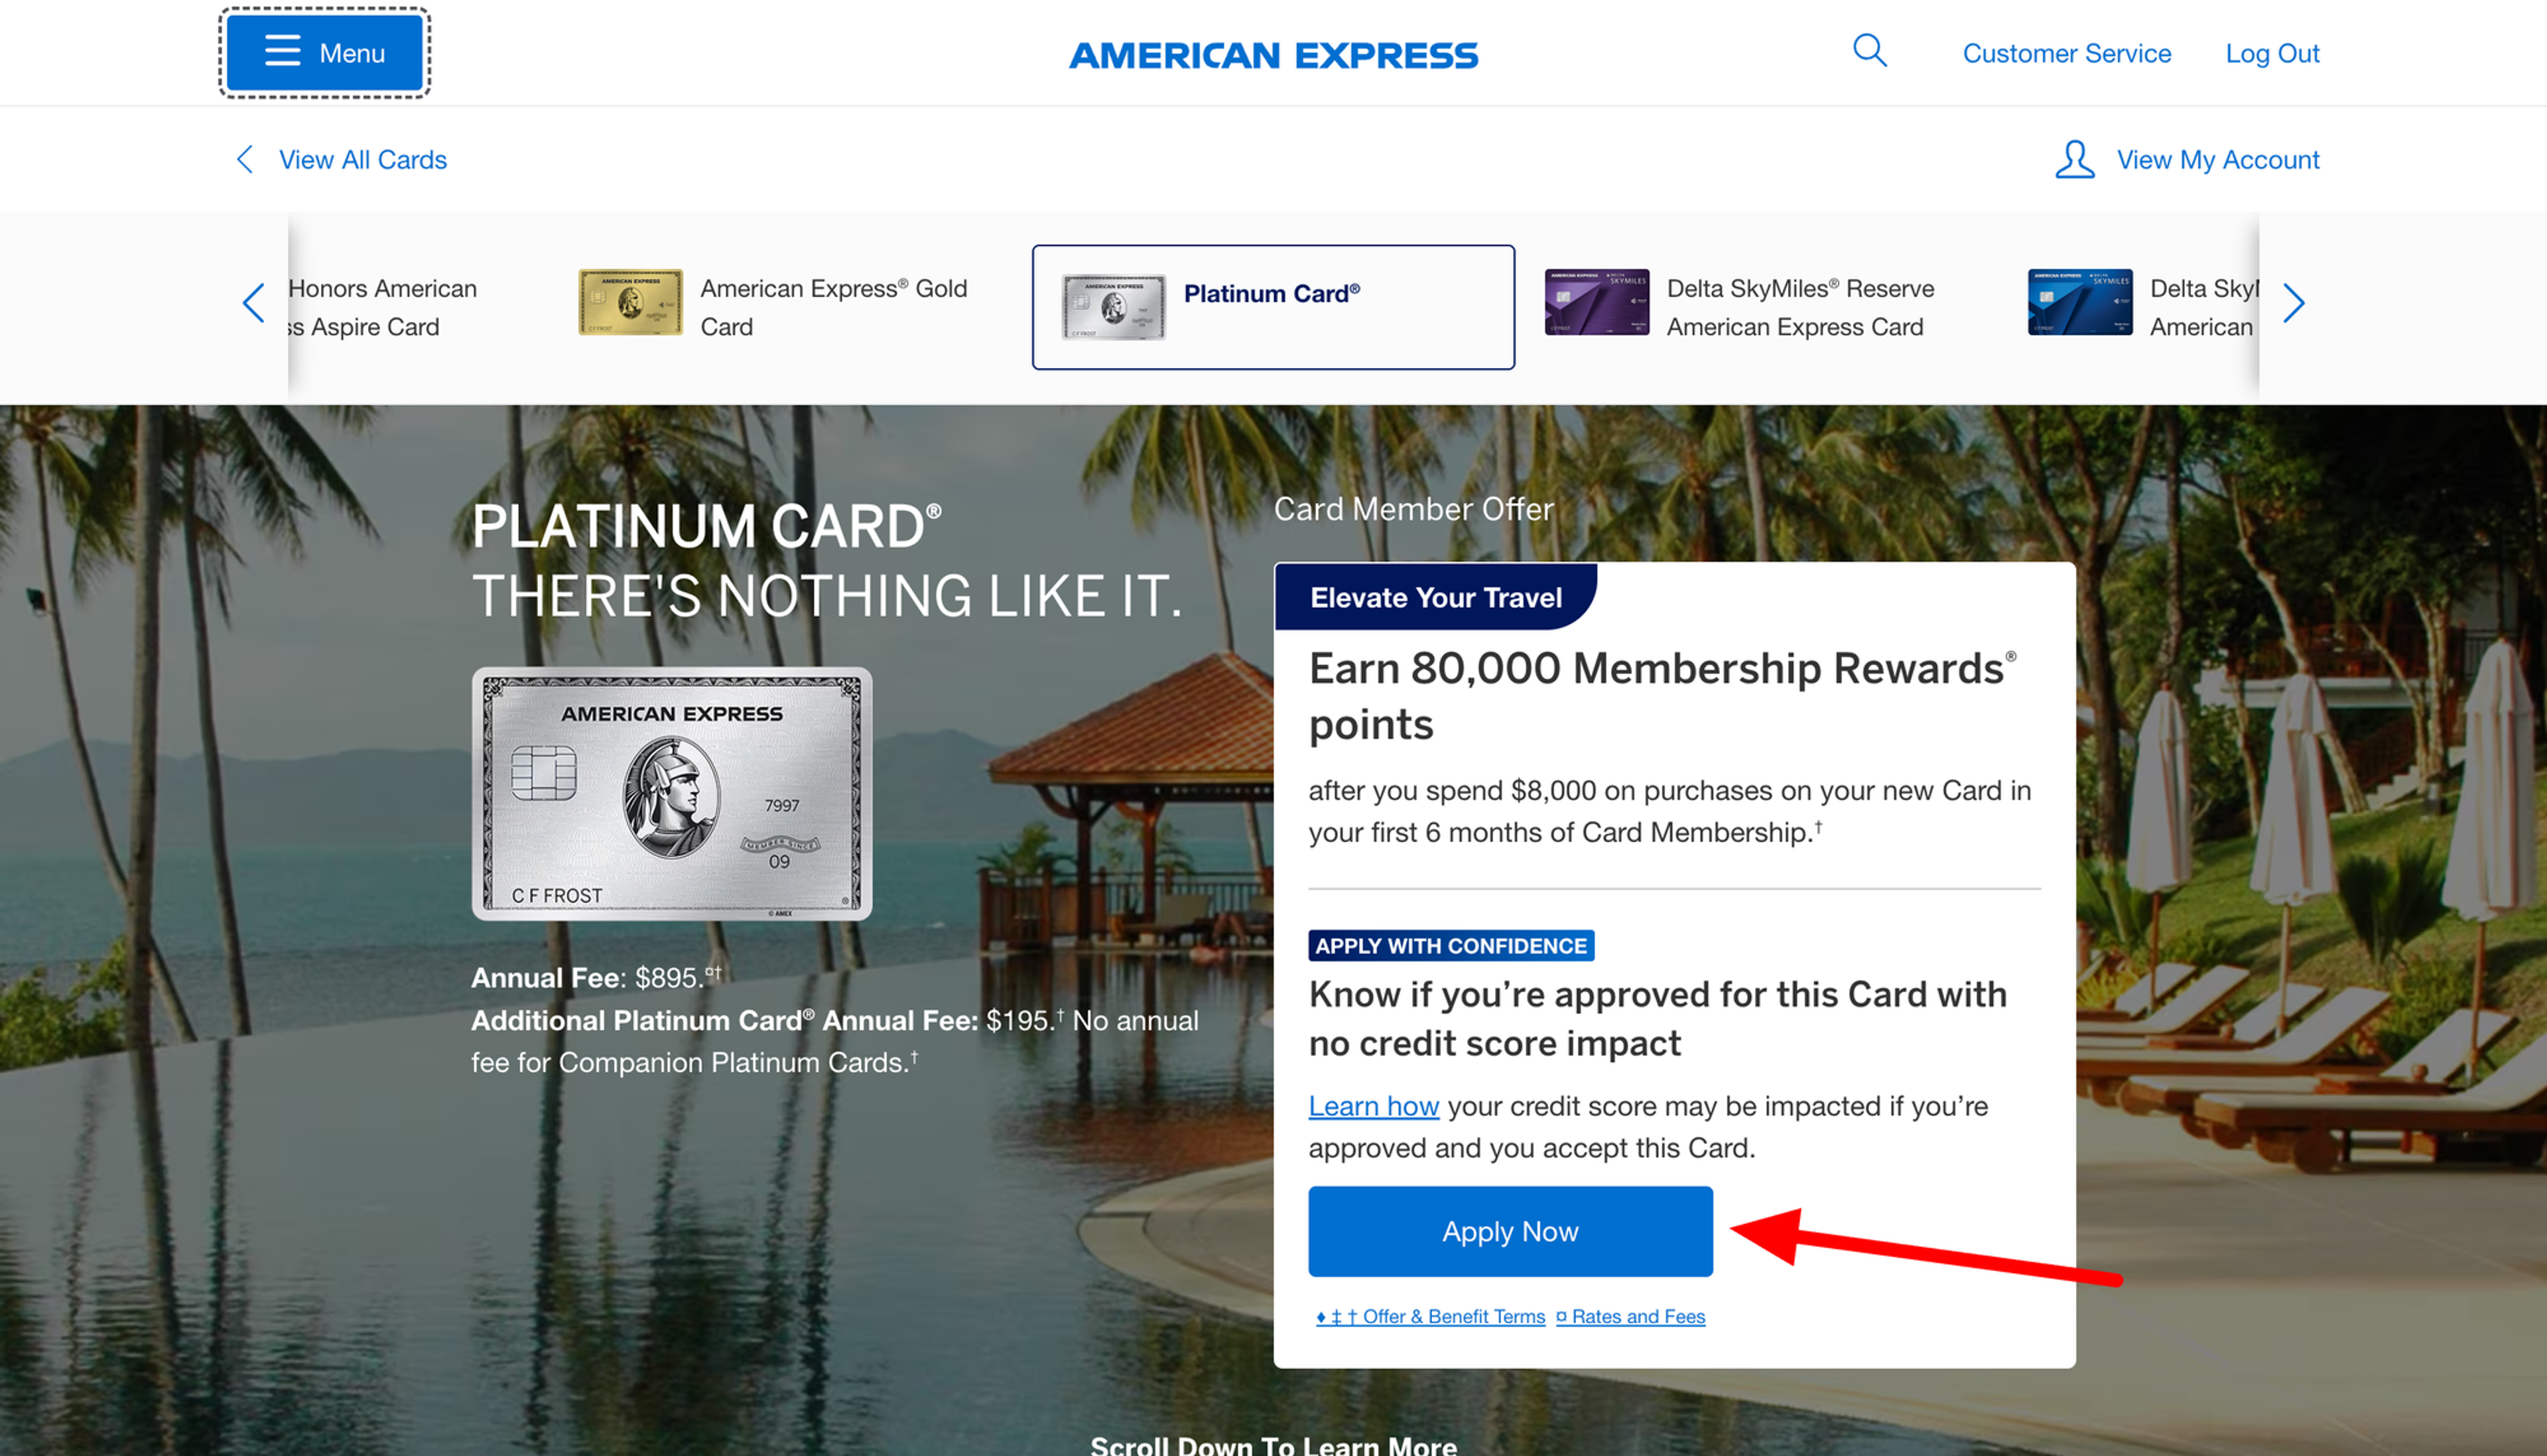Open the Learn how link
The height and width of the screenshot is (1456, 2547).
[x=1374, y=1106]
